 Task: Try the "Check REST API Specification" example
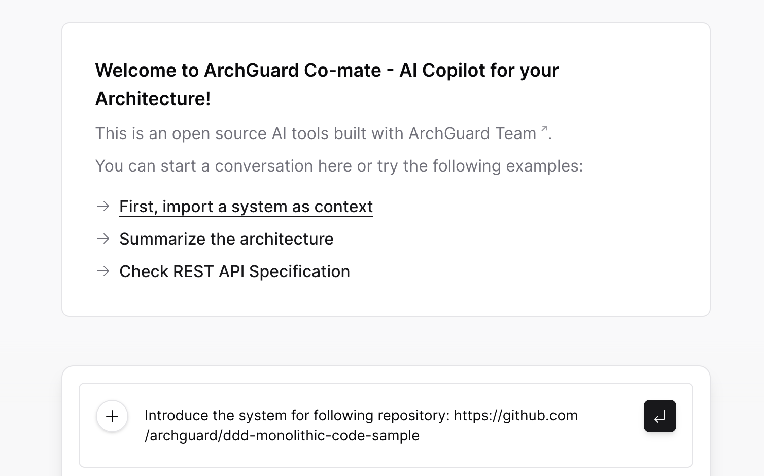coord(234,271)
